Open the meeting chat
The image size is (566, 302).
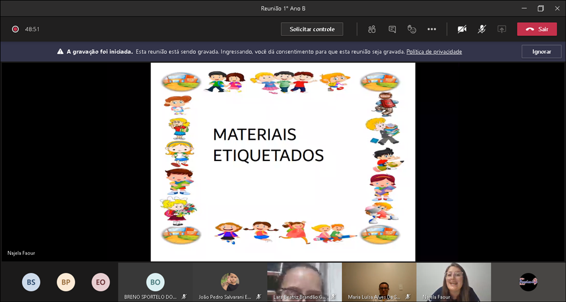(392, 29)
